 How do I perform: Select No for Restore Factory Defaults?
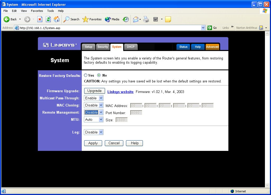tap(99, 75)
